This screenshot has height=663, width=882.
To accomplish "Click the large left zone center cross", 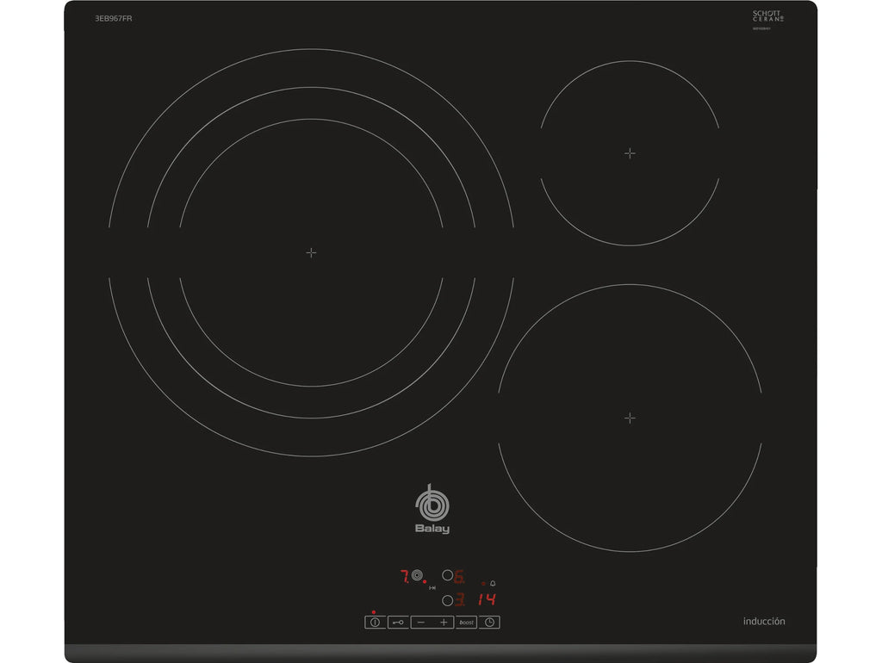I will click(311, 252).
